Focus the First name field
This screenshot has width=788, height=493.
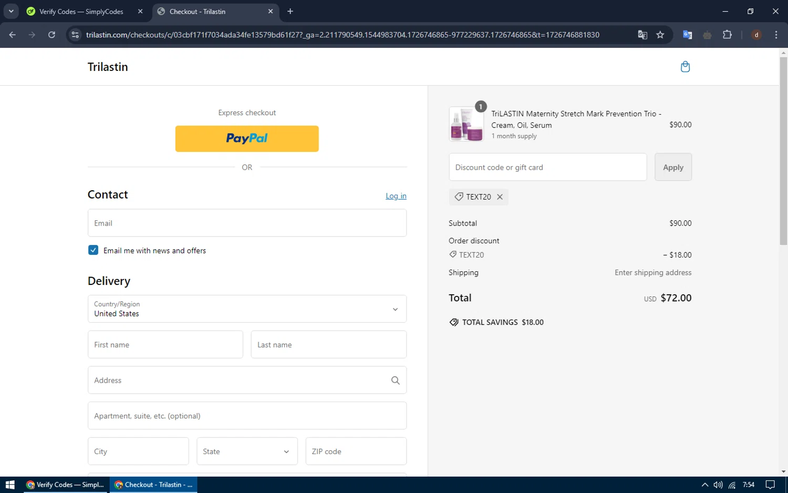pyautogui.click(x=165, y=345)
